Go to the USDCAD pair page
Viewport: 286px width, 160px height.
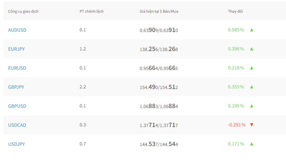17,125
